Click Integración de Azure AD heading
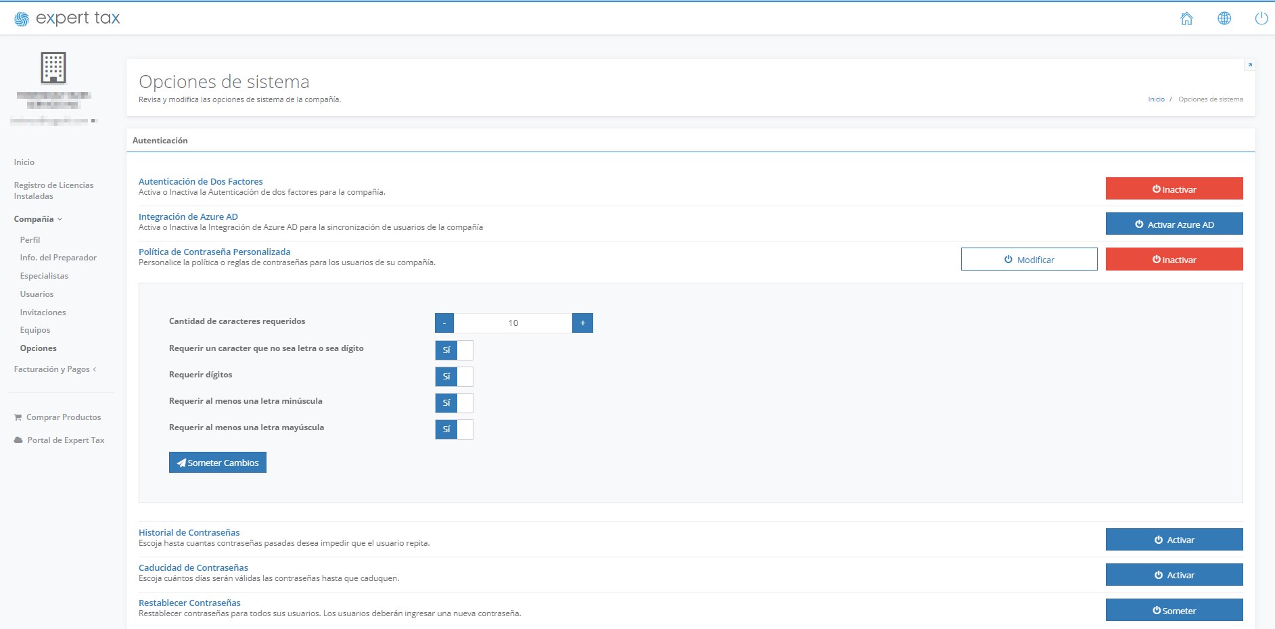This screenshot has width=1275, height=629. [188, 216]
